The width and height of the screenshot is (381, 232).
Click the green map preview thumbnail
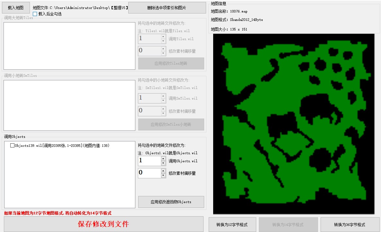pos(294,124)
